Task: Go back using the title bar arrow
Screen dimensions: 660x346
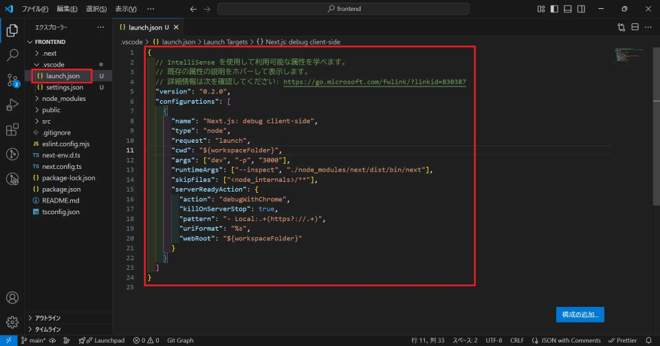Action: coord(193,9)
